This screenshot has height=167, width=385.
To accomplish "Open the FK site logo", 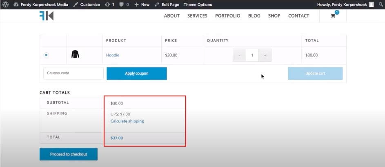I will 47,16.
